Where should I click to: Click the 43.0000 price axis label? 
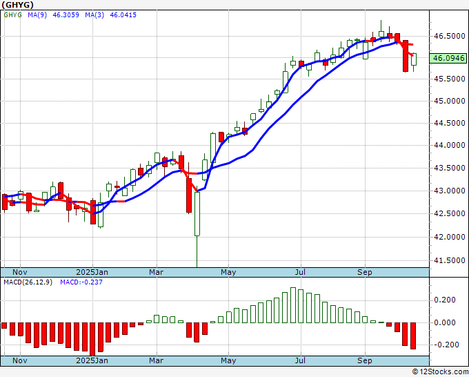pos(450,191)
